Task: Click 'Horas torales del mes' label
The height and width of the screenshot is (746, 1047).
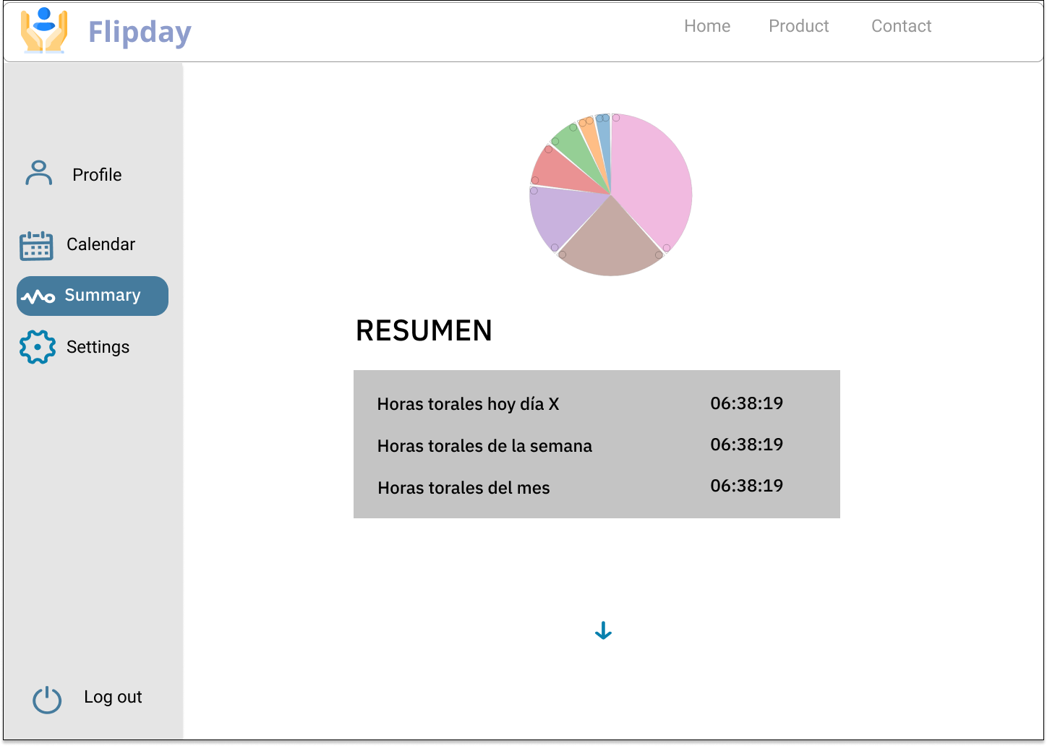Action: coord(463,488)
